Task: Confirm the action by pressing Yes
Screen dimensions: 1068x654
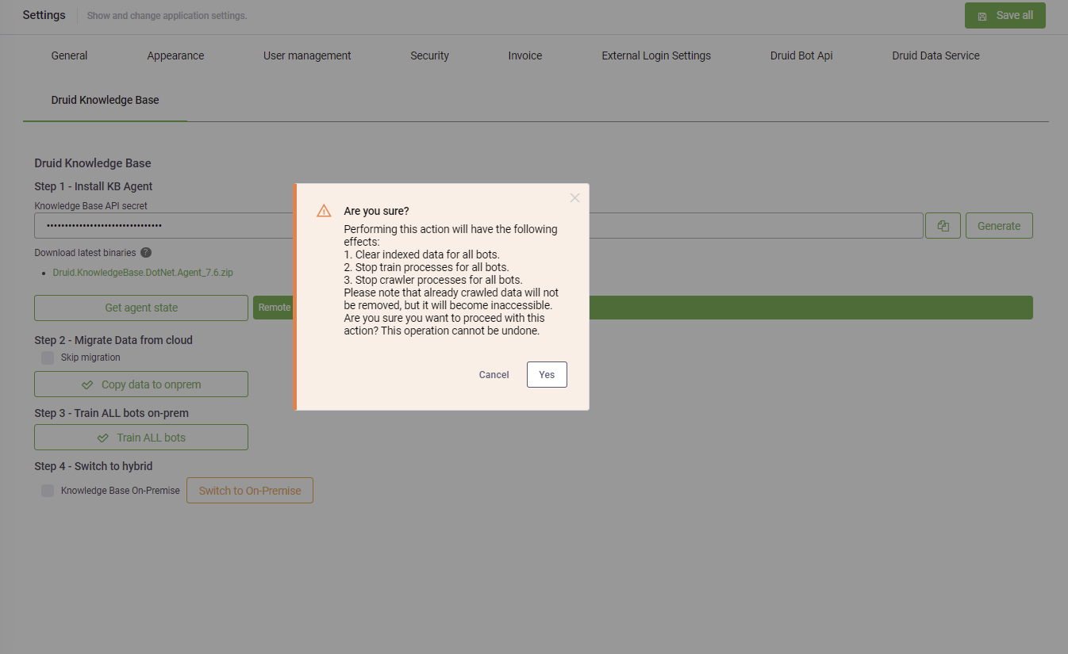Action: (x=547, y=375)
